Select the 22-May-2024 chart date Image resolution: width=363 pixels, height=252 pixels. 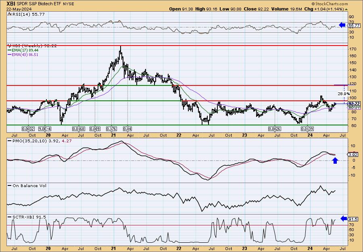pyautogui.click(x=19, y=9)
